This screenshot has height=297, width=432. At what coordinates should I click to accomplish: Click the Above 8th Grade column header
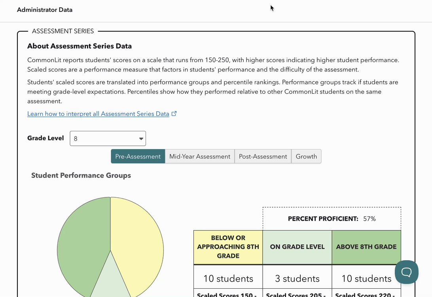point(366,247)
